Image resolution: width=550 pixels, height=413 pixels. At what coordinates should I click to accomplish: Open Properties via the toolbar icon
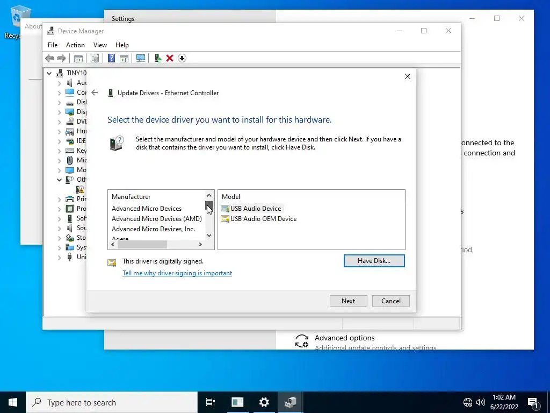95,58
